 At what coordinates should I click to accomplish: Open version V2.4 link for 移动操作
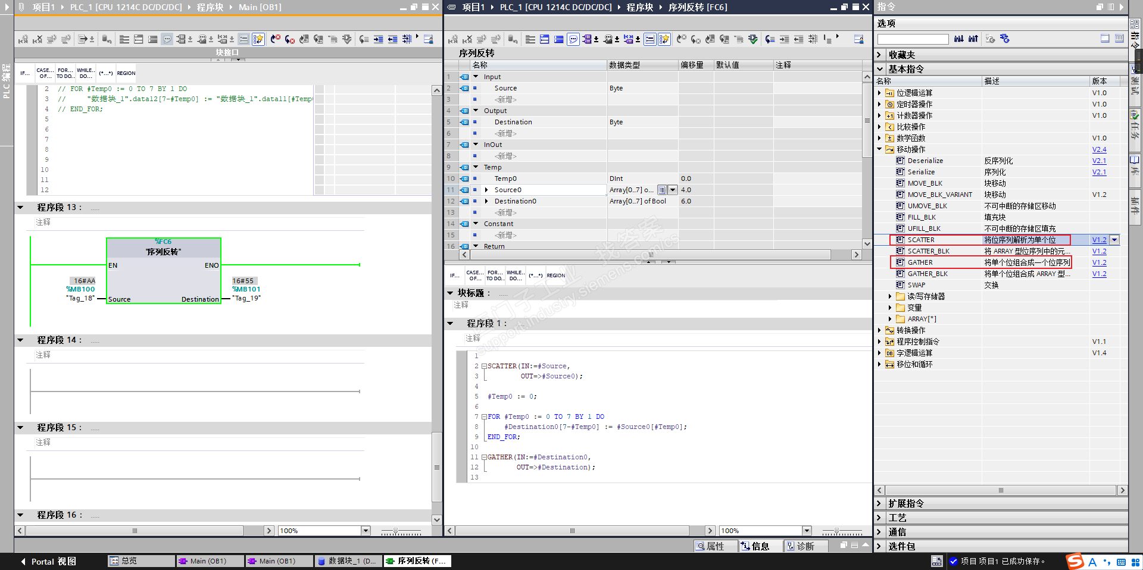pyautogui.click(x=1099, y=149)
